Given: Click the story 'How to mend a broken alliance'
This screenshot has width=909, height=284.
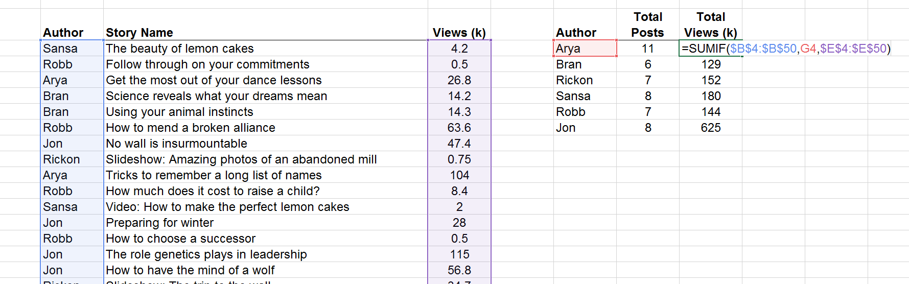Looking at the screenshot, I should click(x=265, y=128).
